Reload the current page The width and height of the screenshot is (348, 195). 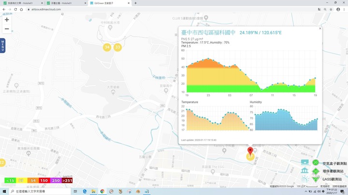[x=15, y=9]
